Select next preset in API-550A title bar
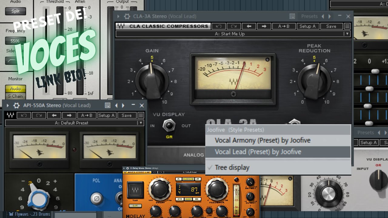388x218 pixels. pos(123,105)
